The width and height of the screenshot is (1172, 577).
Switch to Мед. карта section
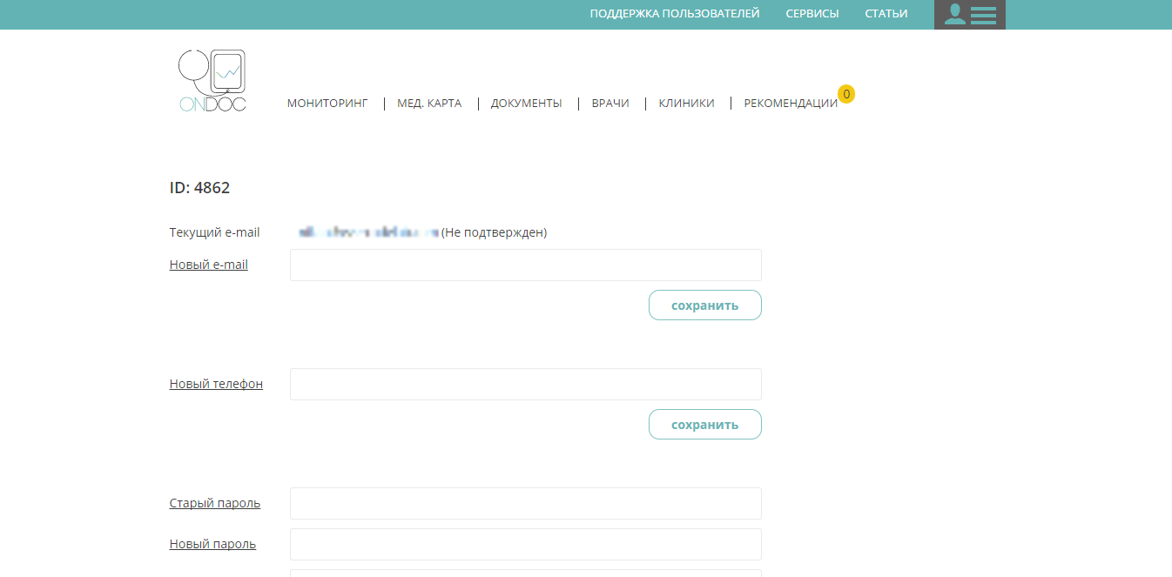click(429, 104)
